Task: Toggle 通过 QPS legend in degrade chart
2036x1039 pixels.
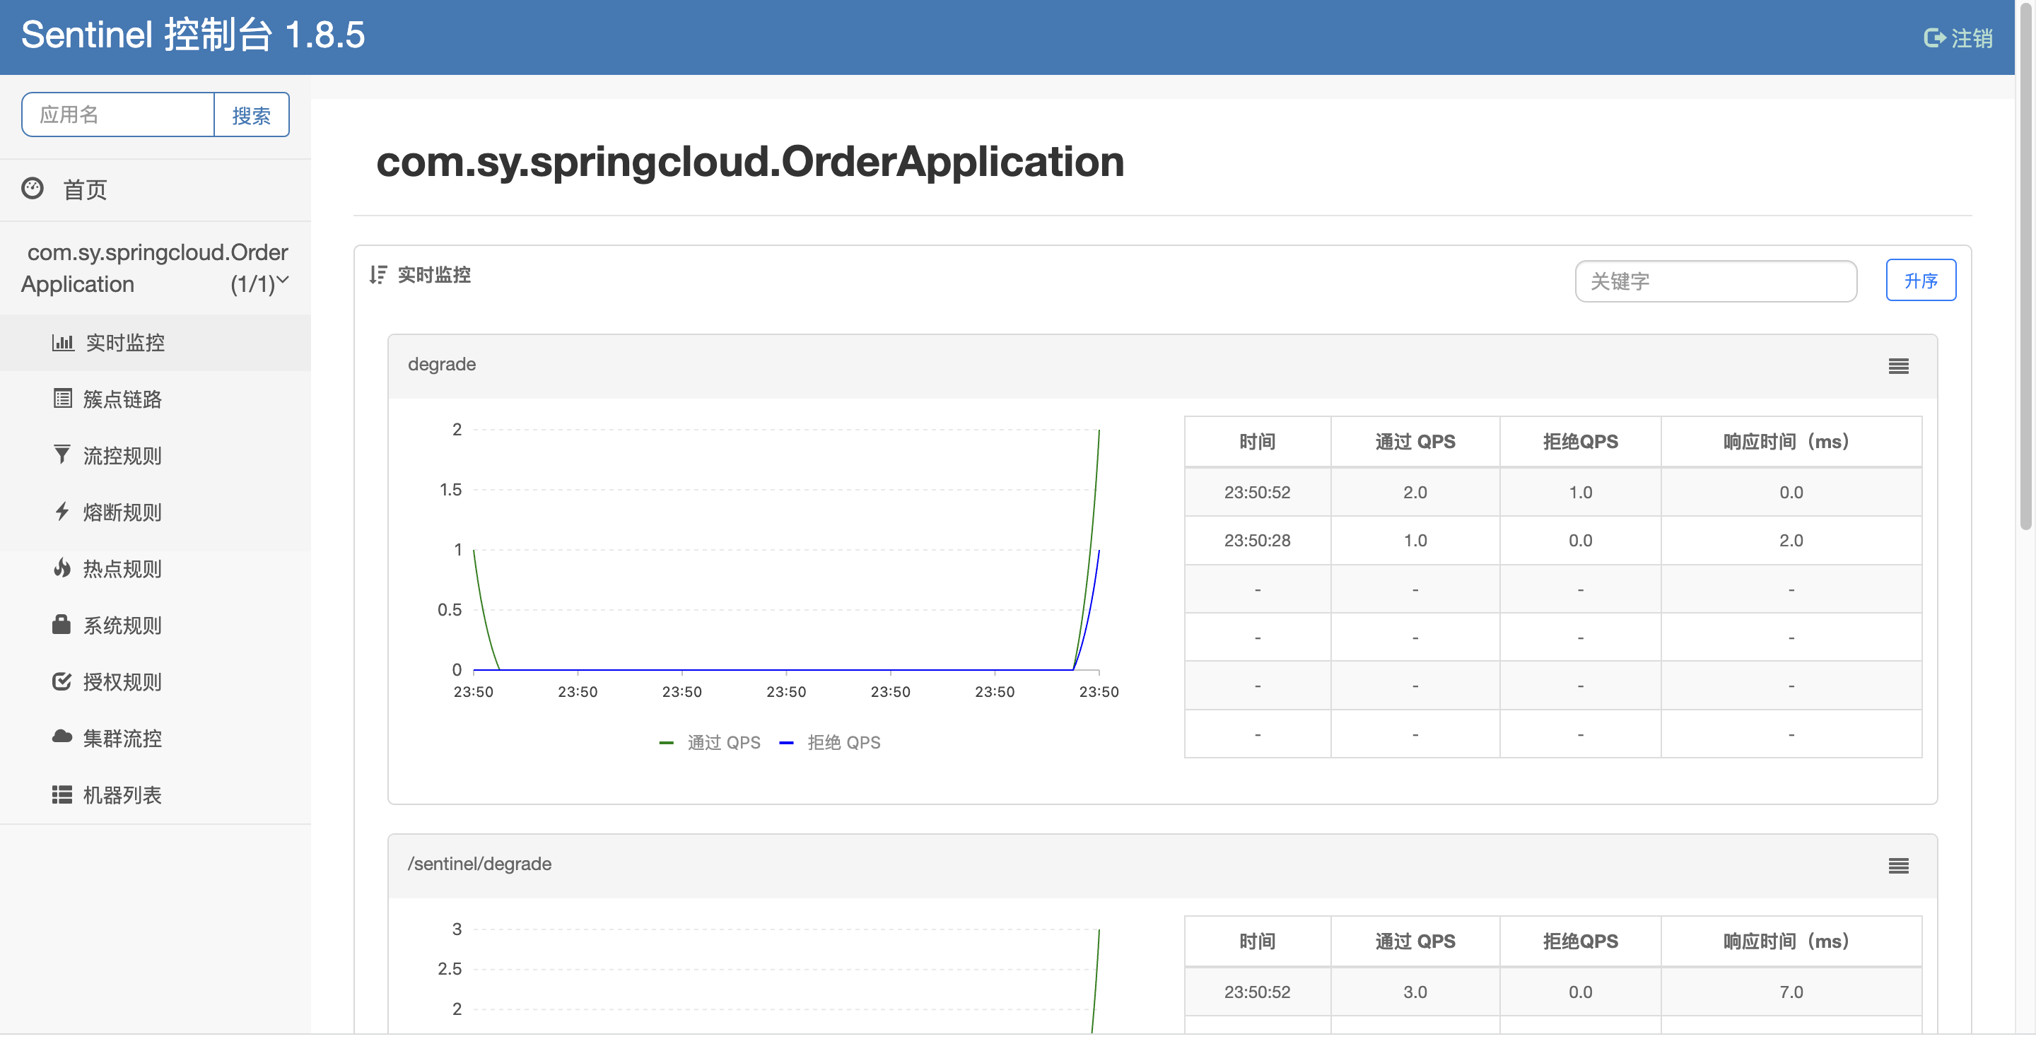Action: [710, 742]
